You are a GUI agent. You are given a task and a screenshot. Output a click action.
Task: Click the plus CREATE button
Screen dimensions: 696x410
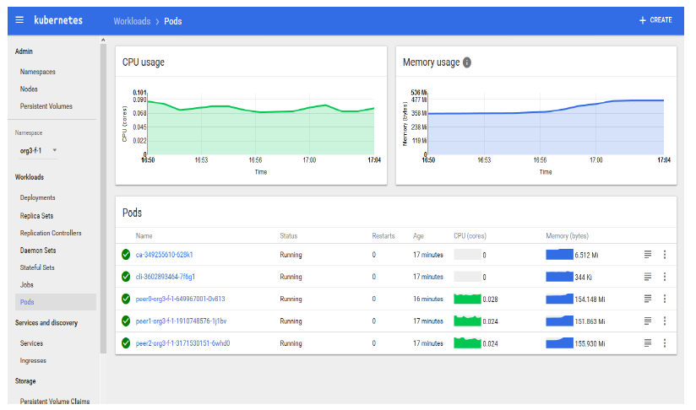655,20
